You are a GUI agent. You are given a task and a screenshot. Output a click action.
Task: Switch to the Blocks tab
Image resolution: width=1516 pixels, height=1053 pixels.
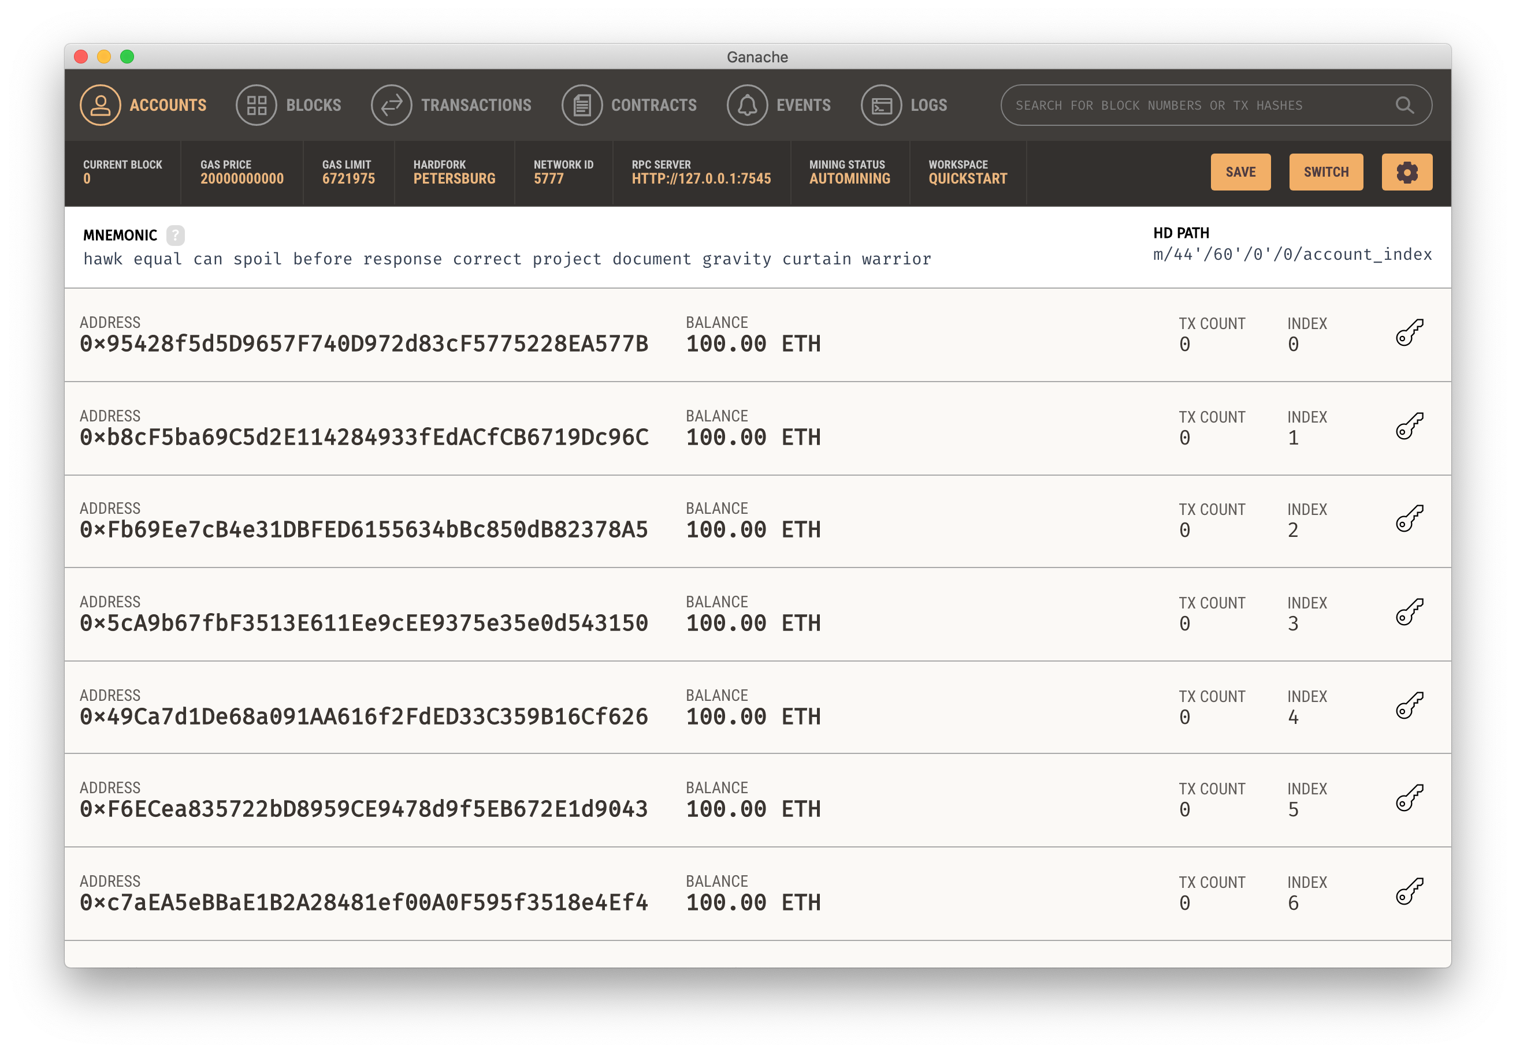coord(288,105)
